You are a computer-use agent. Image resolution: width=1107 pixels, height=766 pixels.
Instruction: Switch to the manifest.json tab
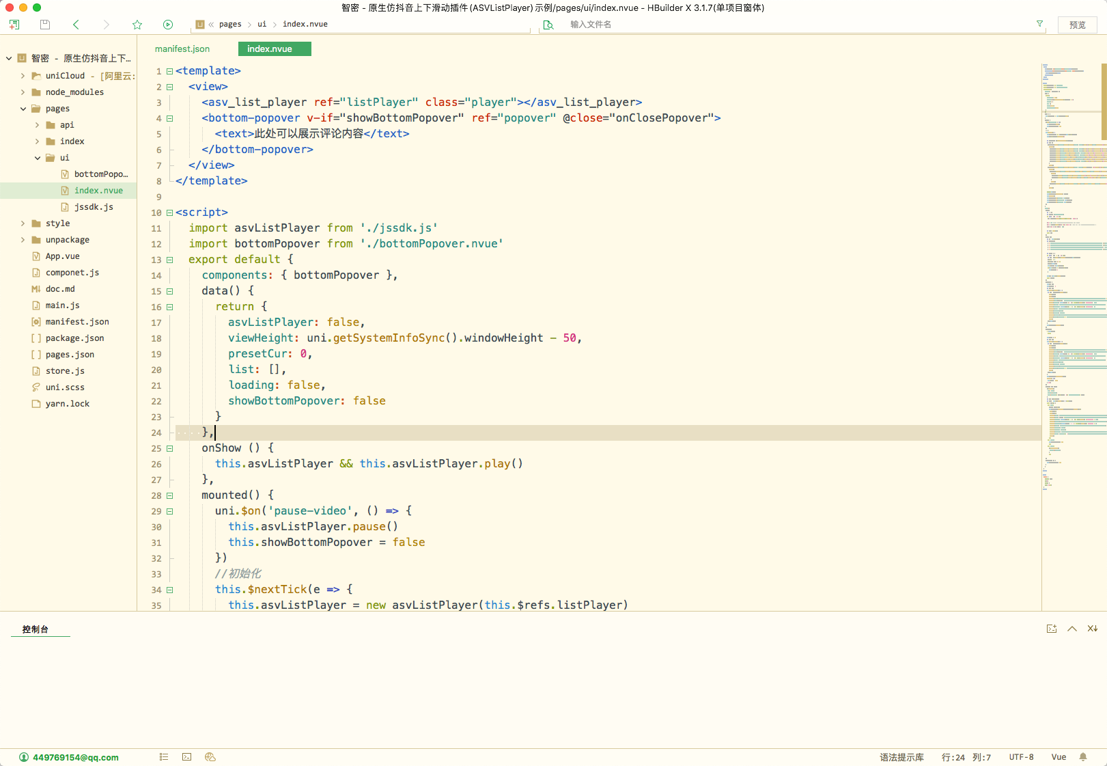[x=182, y=49]
